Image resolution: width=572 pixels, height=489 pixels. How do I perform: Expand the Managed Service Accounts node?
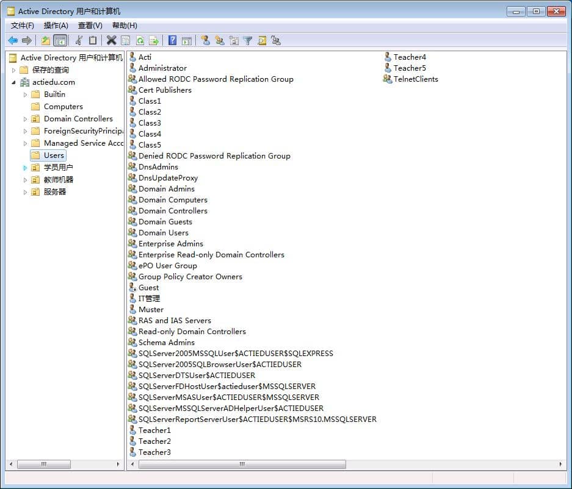coord(25,143)
